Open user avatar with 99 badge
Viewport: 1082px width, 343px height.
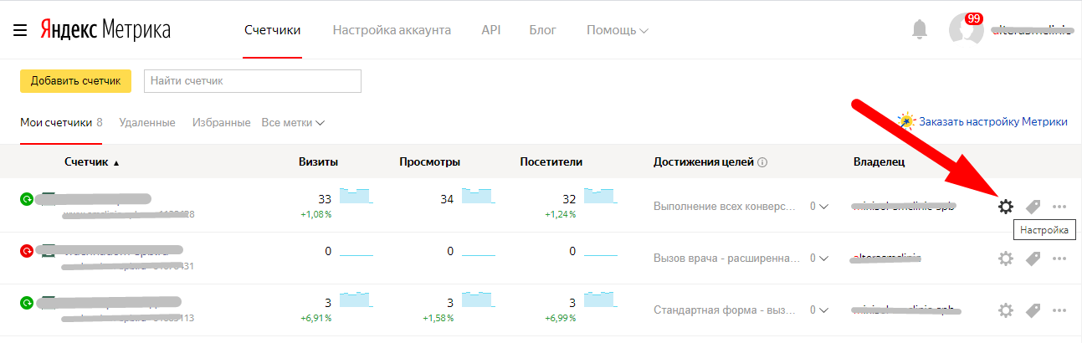[966, 29]
